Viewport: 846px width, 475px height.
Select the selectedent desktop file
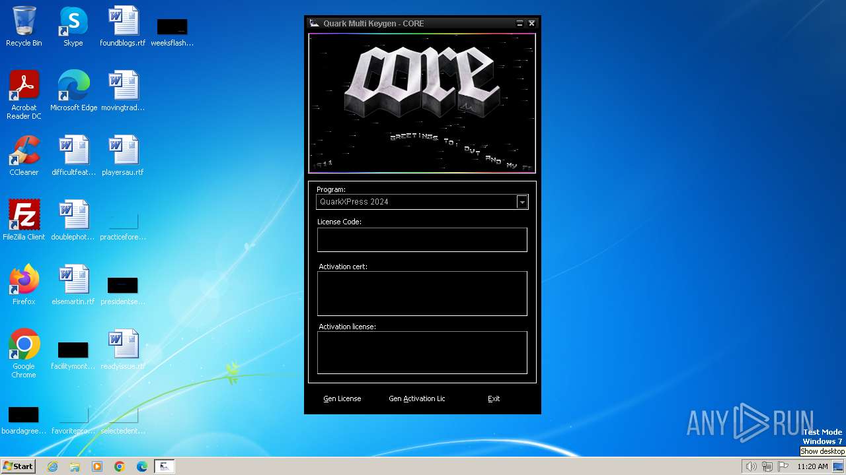(x=123, y=420)
